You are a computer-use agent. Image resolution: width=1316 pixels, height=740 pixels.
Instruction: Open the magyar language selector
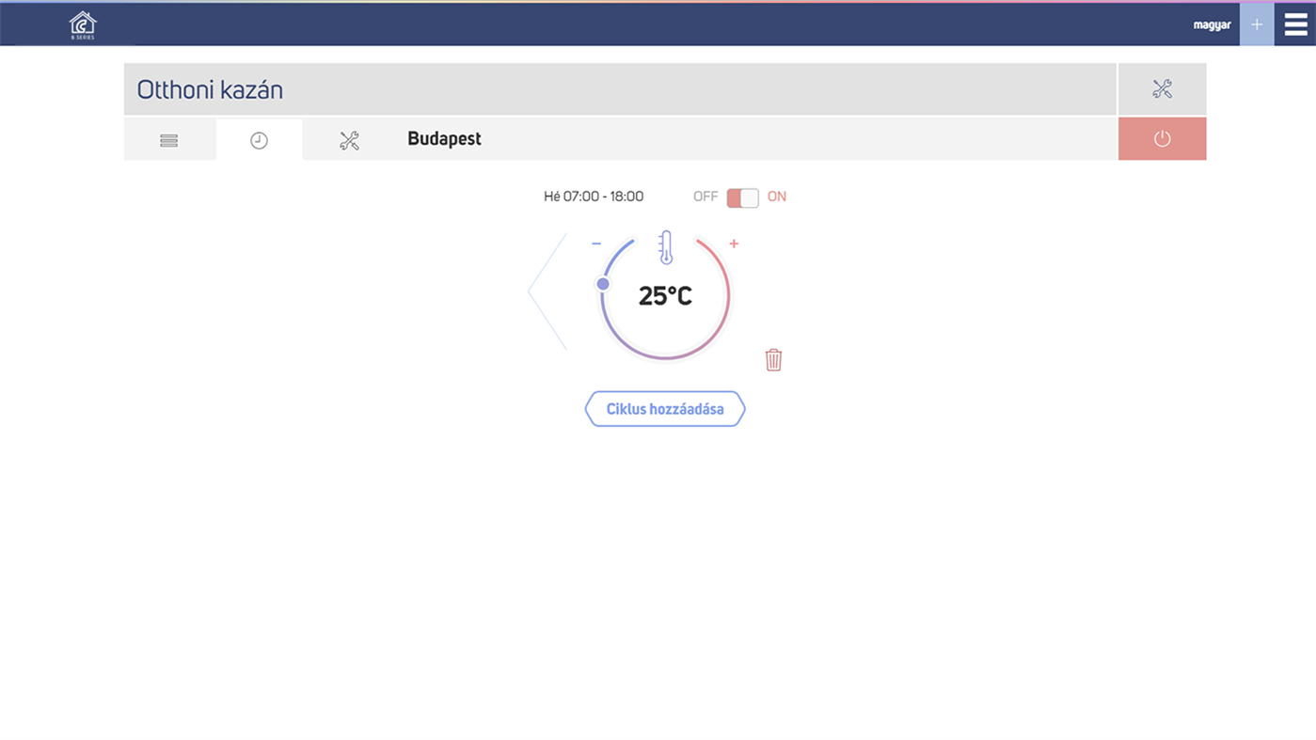(1212, 24)
